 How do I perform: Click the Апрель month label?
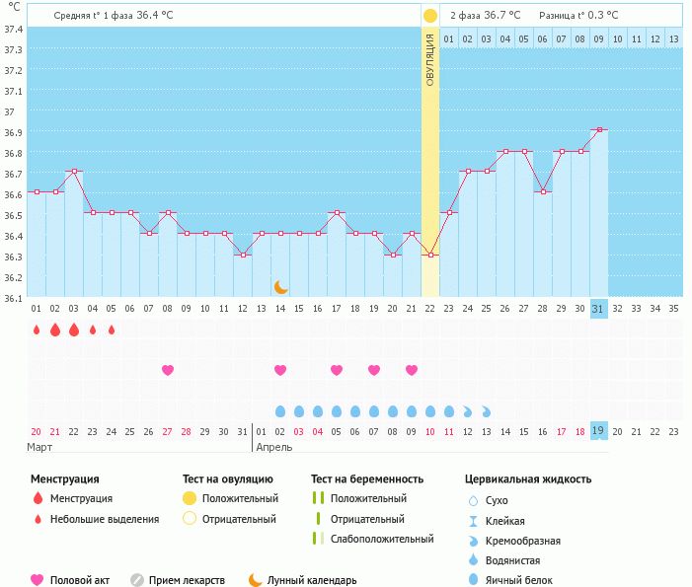[x=301, y=447]
